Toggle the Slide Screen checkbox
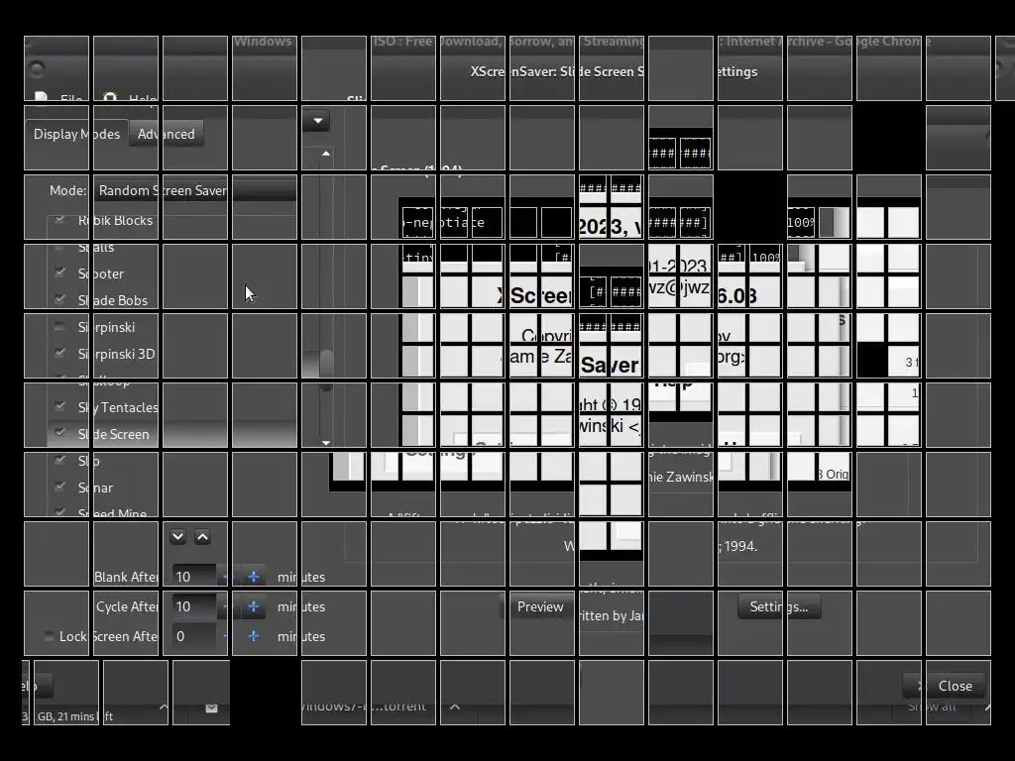Image resolution: width=1015 pixels, height=761 pixels. 60,434
